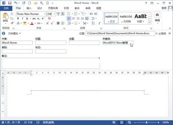Click the Justify alignment icon
This screenshot has height=125, width=173.
tap(82, 18)
